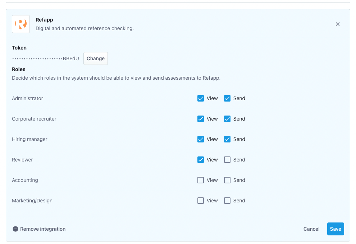356x244 pixels.
Task: Click the minus icon beside Remove integration
Action: (15, 229)
